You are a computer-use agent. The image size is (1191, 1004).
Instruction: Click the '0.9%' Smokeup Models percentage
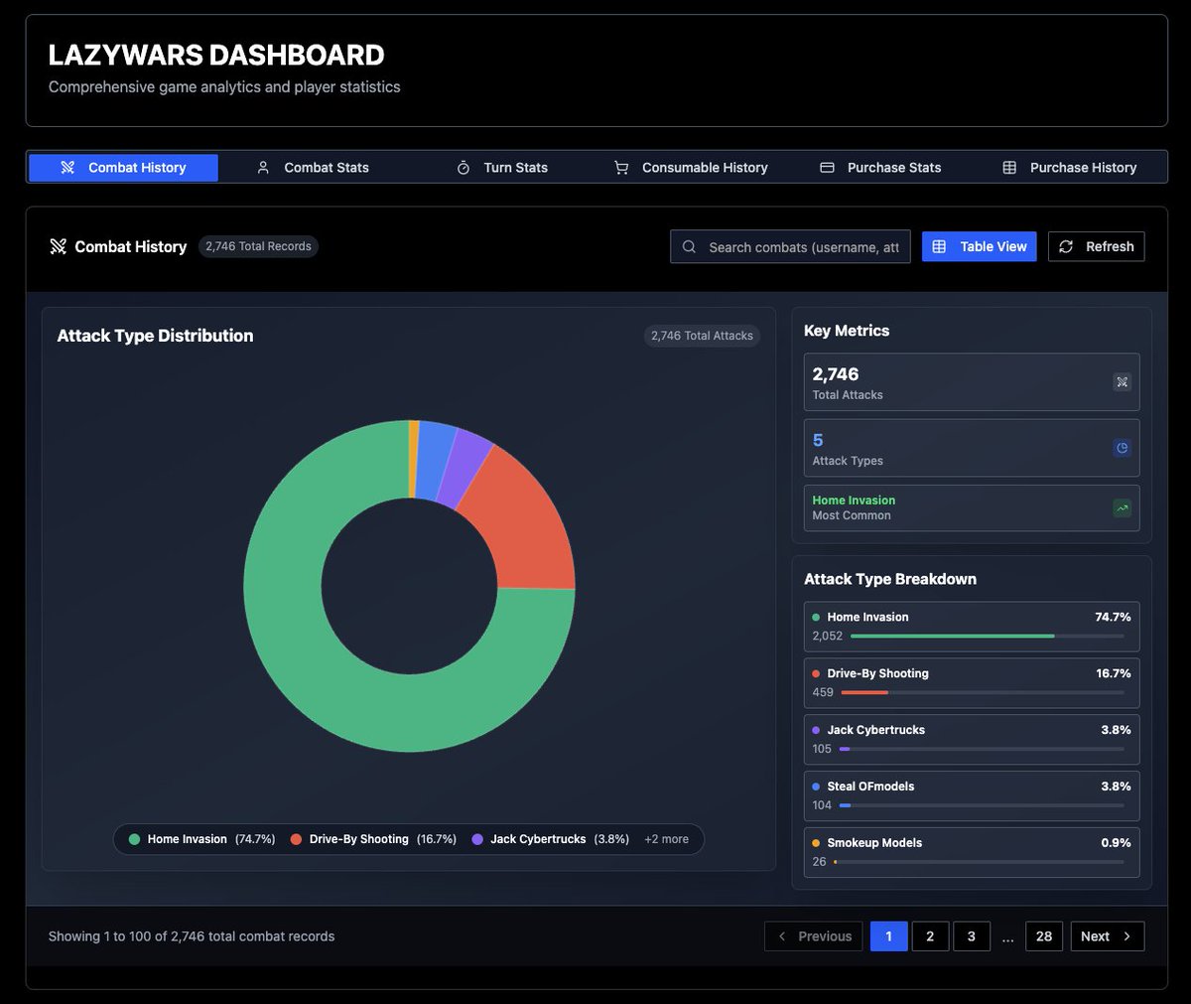tap(1116, 843)
